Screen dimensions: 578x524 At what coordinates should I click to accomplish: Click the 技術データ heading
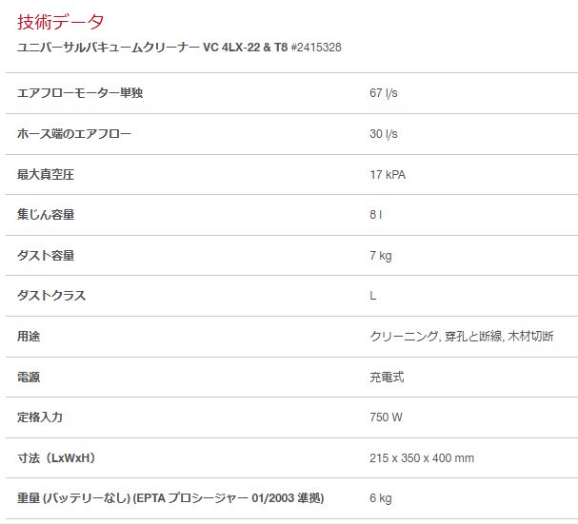[x=61, y=22]
